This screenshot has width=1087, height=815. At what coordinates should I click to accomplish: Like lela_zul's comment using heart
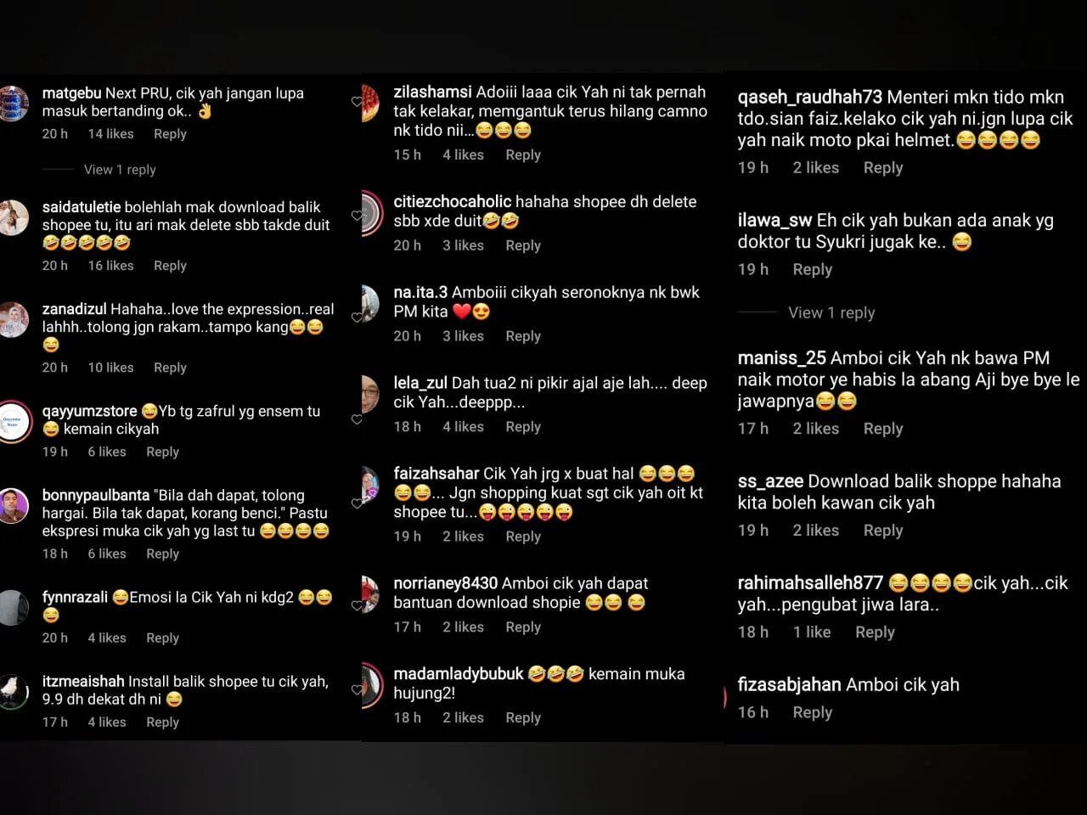357,419
